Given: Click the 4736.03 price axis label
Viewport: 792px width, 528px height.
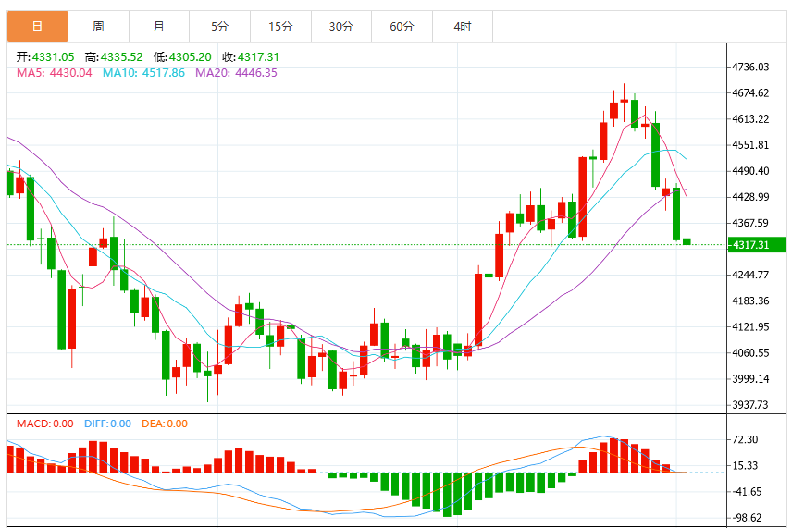Looking at the screenshot, I should [x=750, y=67].
